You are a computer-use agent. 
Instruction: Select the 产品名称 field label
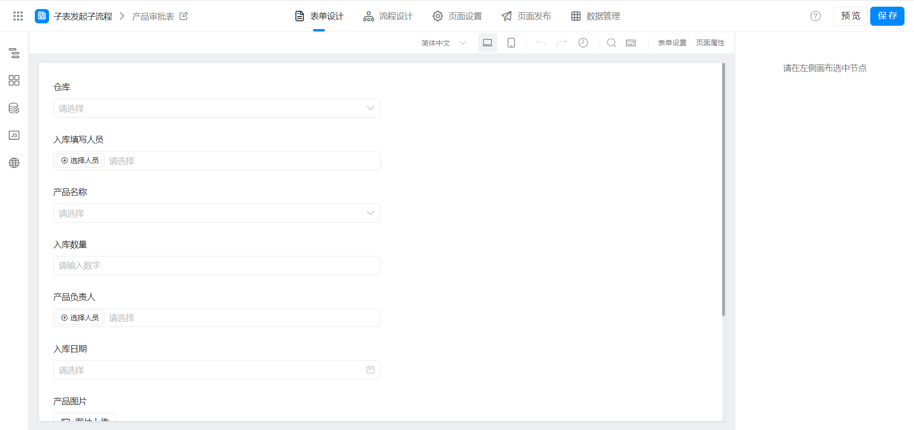(70, 192)
